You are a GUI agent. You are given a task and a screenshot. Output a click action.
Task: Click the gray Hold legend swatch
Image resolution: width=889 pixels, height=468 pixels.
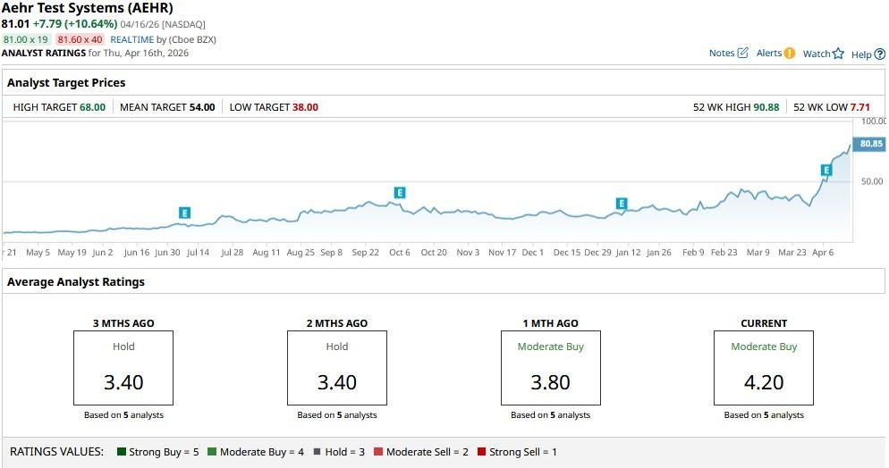[317, 452]
